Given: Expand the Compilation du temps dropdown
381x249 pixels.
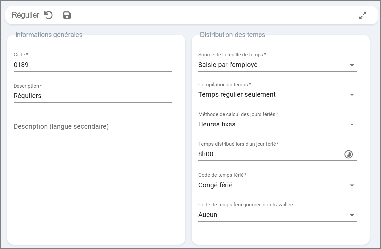Looking at the screenshot, I should coord(352,95).
